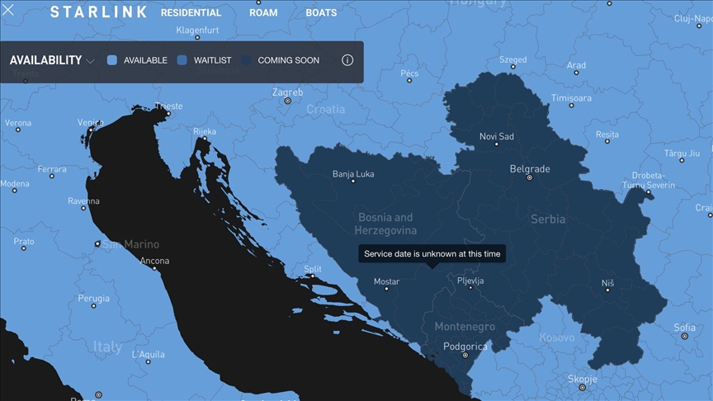Open the Boats tab
The height and width of the screenshot is (401, 713).
[x=321, y=12]
